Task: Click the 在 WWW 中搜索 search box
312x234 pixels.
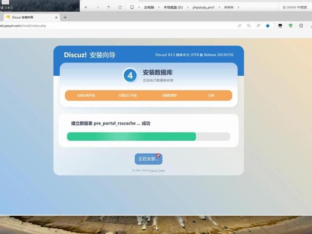Action: click(295, 7)
